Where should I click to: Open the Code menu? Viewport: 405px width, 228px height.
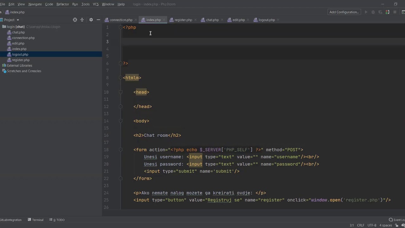[49, 4]
